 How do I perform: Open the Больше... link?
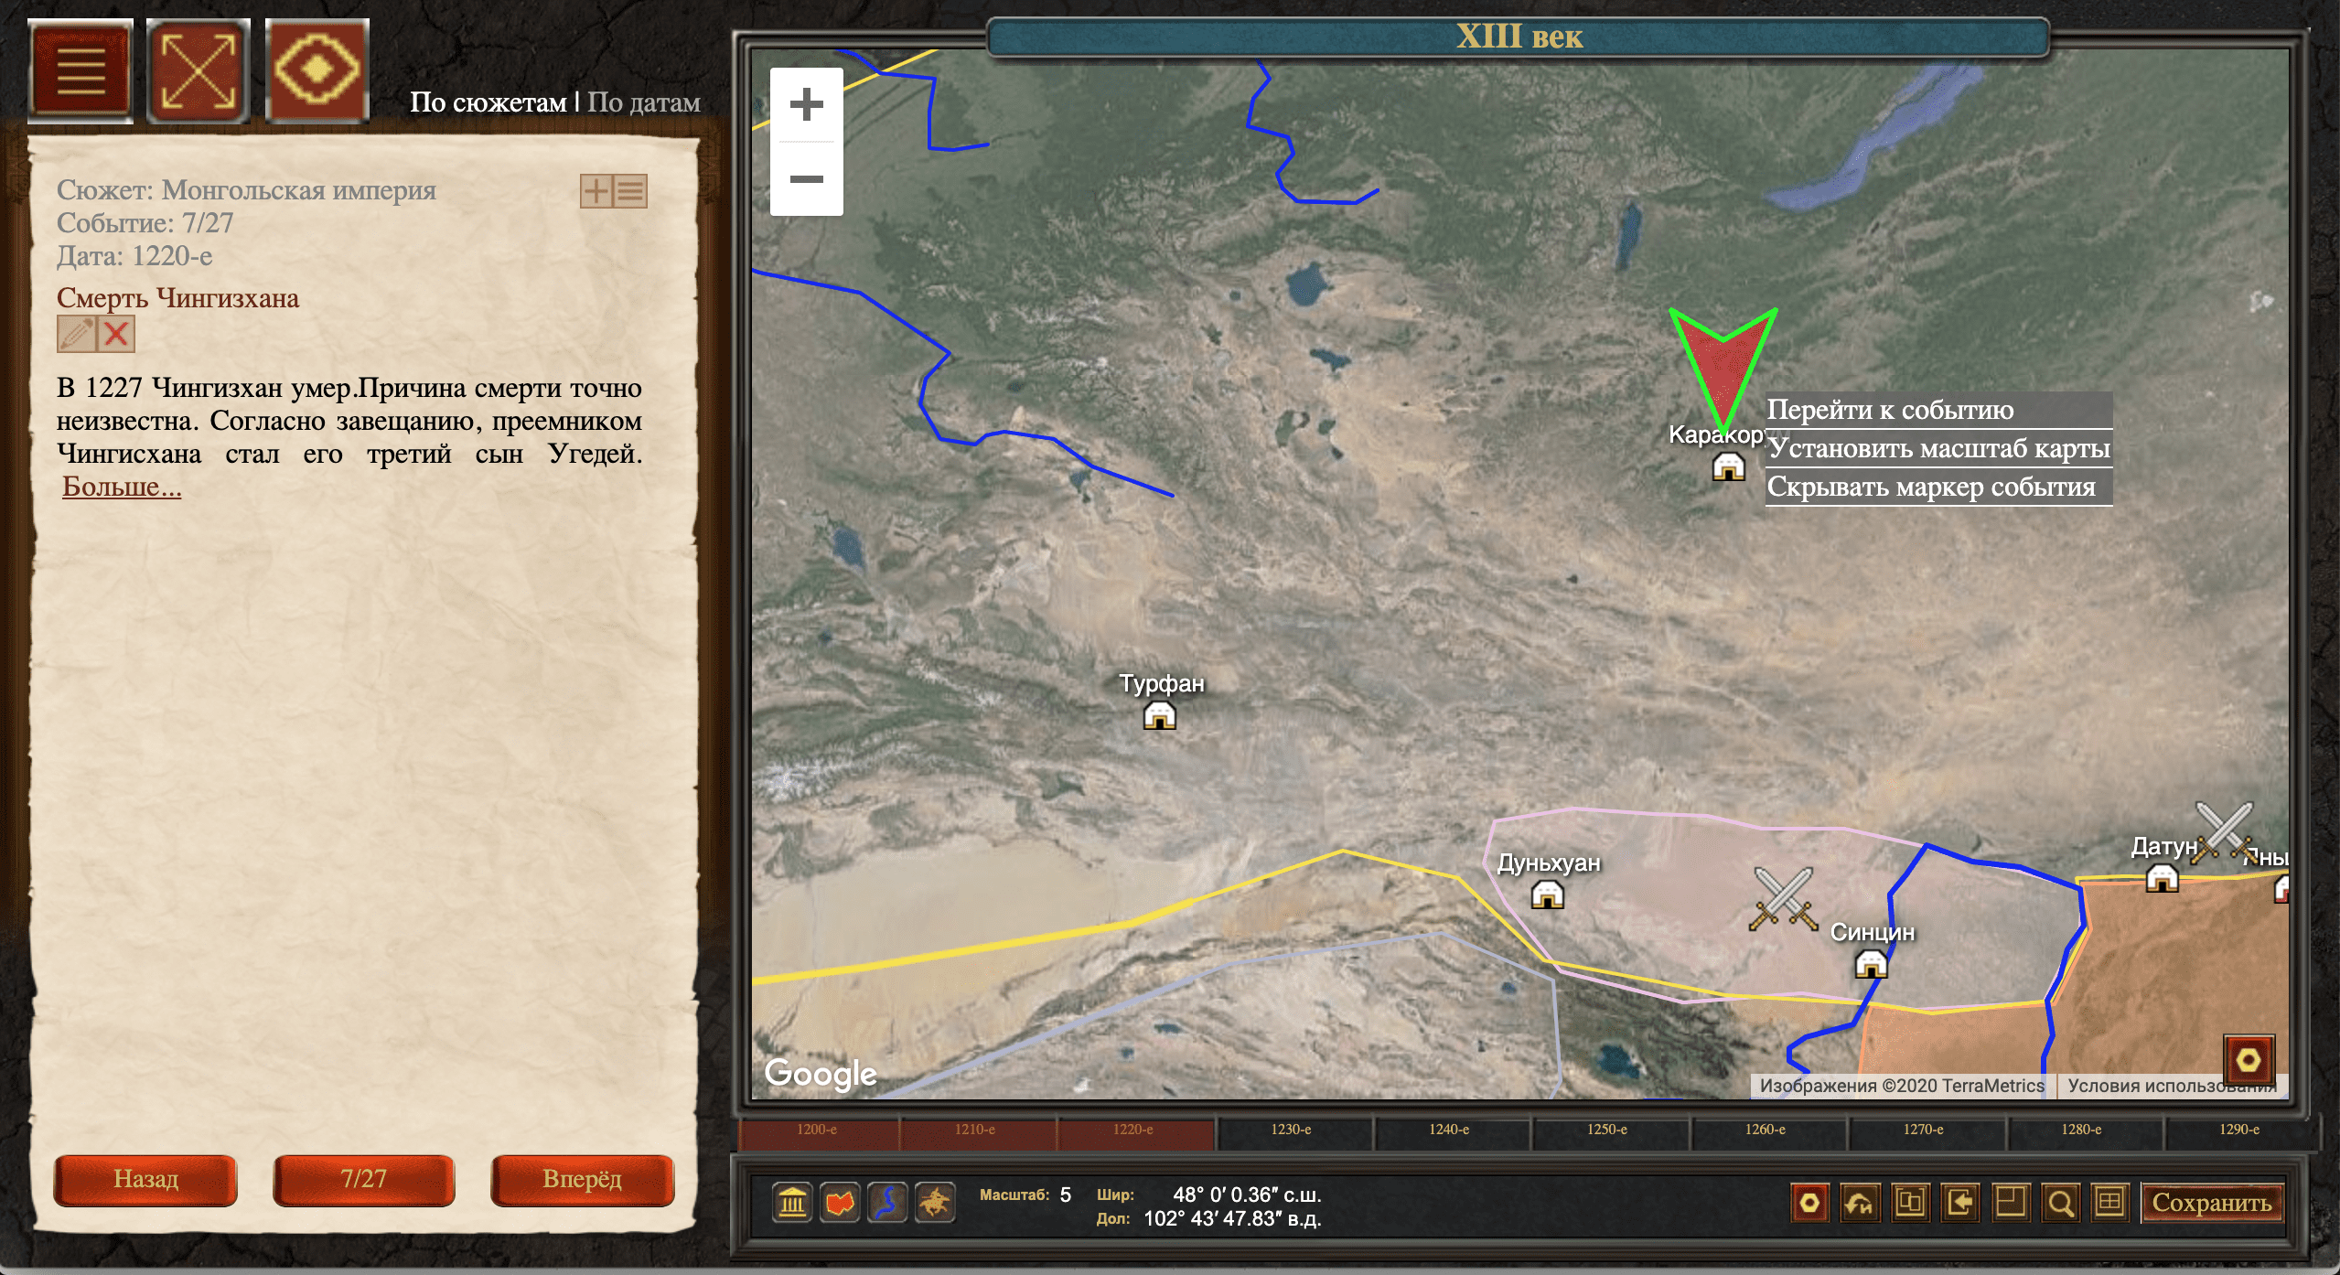[x=122, y=487]
